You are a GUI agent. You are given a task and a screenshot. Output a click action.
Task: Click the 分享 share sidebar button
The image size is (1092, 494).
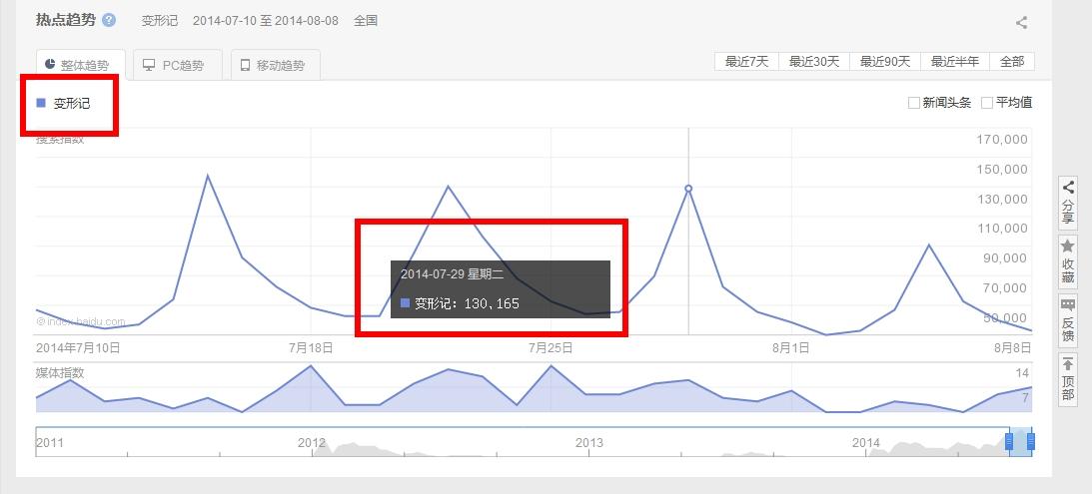pos(1068,202)
